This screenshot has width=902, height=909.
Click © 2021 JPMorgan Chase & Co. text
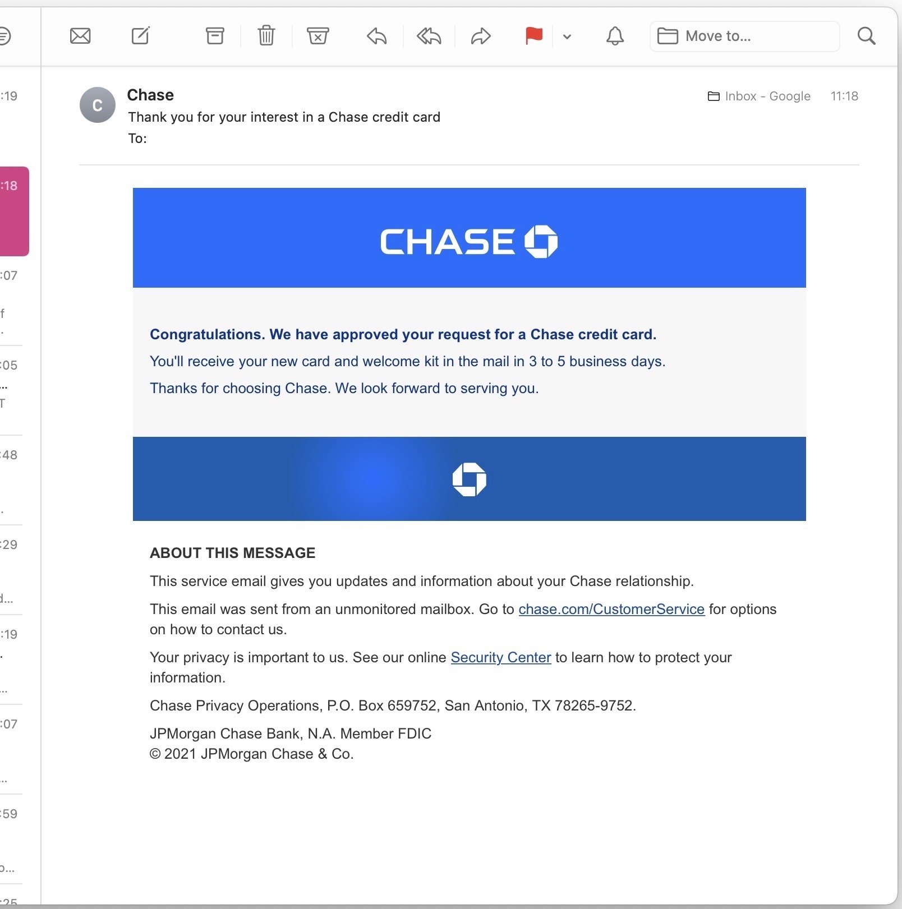pyautogui.click(x=252, y=754)
